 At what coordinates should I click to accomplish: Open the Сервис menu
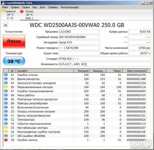tap(26, 7)
